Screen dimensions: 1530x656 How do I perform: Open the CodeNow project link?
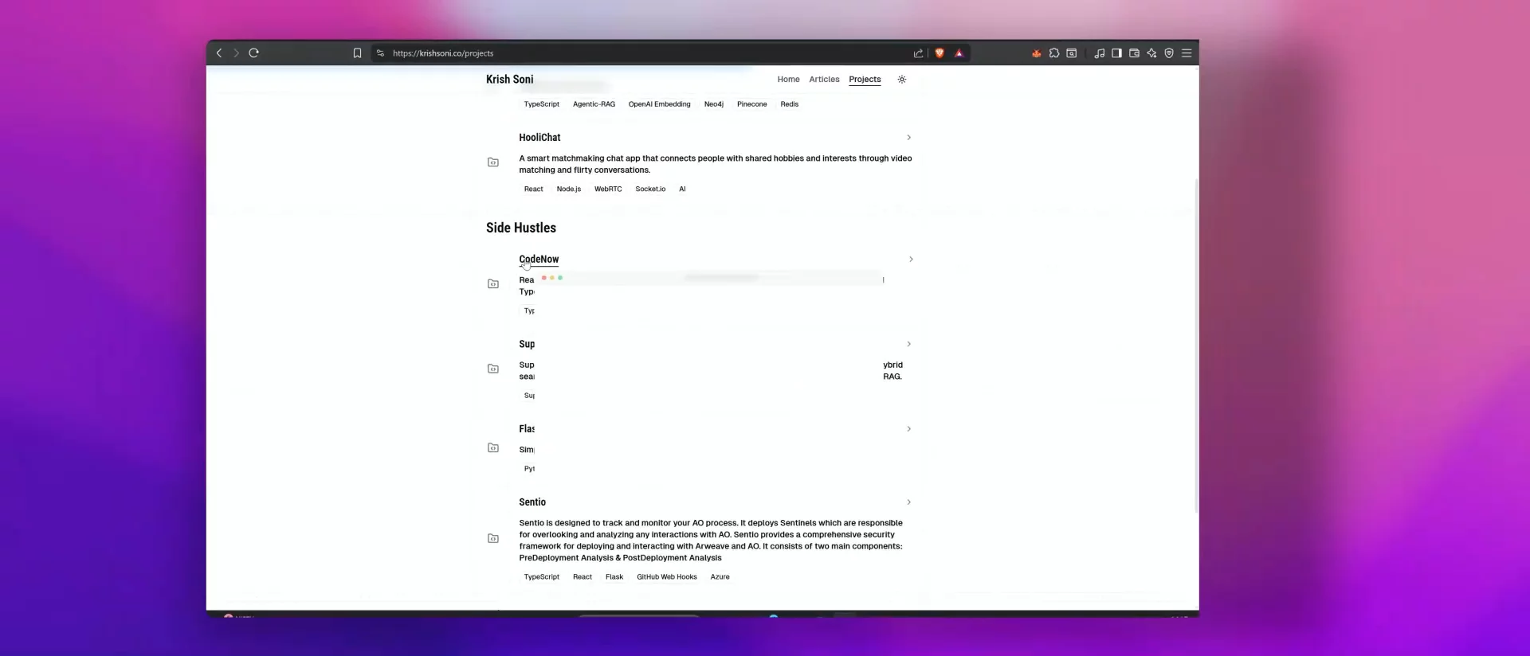click(539, 260)
